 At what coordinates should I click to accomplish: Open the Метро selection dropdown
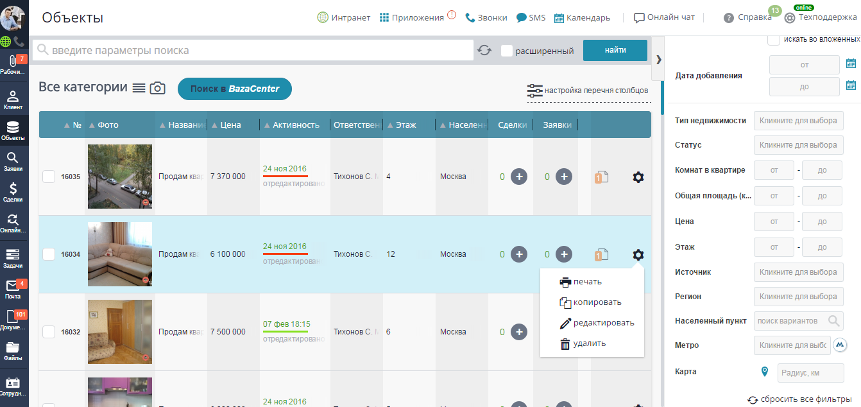pos(792,345)
